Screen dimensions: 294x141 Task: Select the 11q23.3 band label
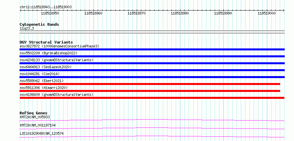pos(27,29)
